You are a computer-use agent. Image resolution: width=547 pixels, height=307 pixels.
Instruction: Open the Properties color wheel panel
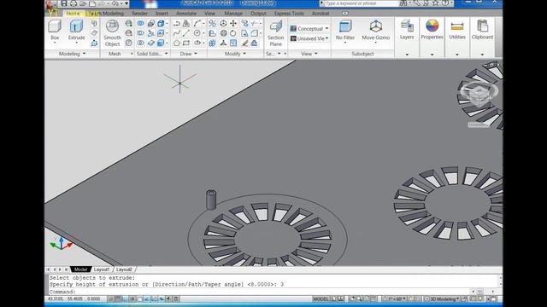pos(432,30)
